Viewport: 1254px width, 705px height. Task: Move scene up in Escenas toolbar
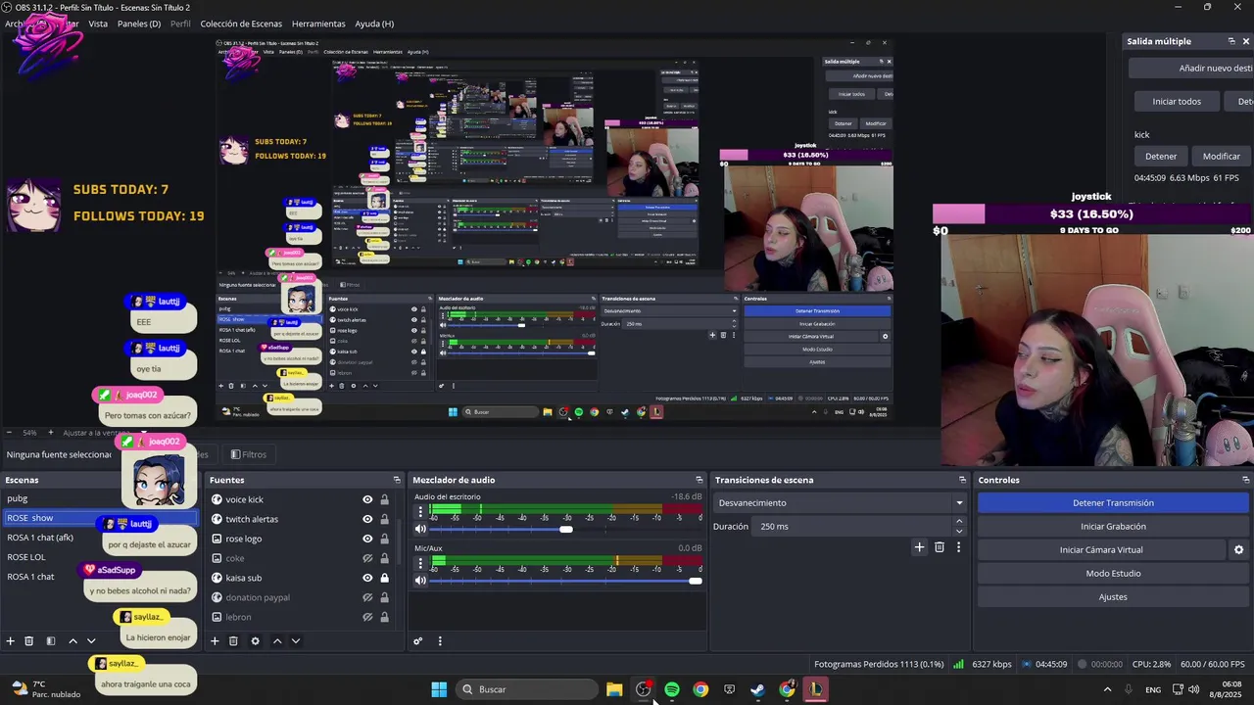click(72, 641)
